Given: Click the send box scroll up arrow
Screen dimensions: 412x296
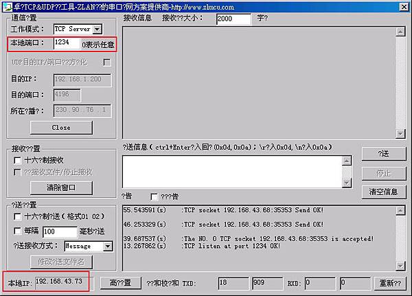Looking at the screenshot, I should click(347, 161).
